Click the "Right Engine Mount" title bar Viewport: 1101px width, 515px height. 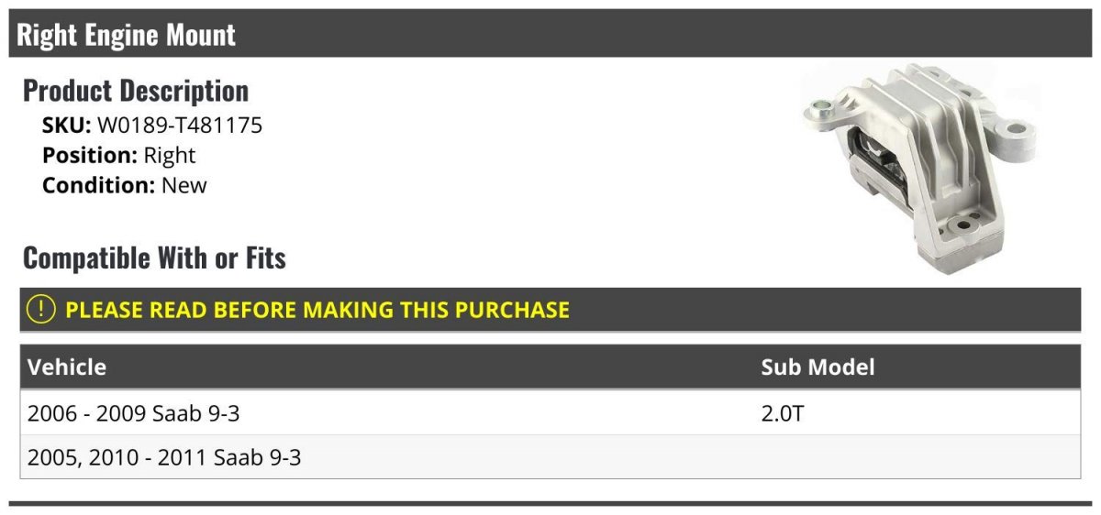click(x=127, y=35)
